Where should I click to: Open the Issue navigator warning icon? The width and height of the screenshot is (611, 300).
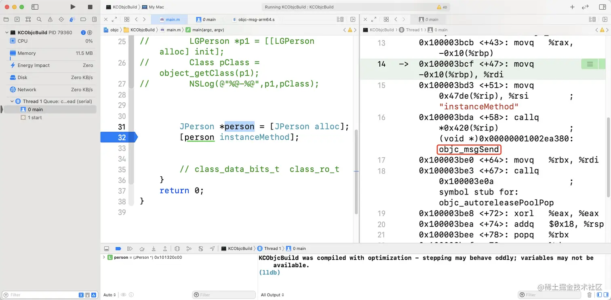click(50, 19)
